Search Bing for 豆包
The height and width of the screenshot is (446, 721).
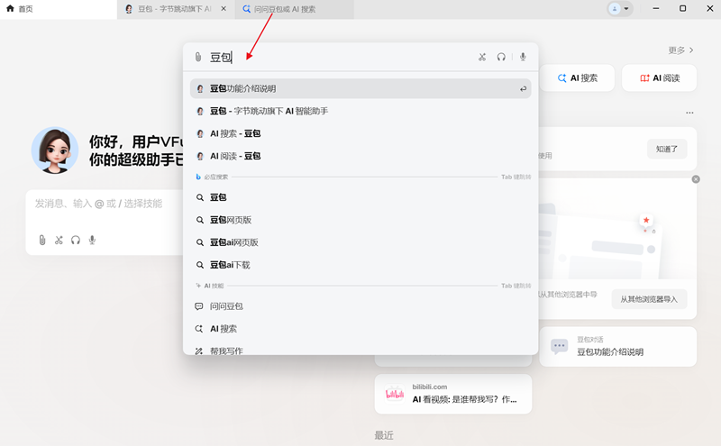[360, 197]
